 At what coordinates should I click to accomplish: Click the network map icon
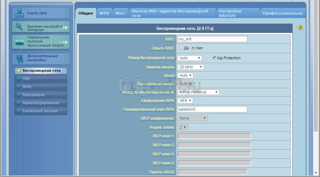pos(20,13)
